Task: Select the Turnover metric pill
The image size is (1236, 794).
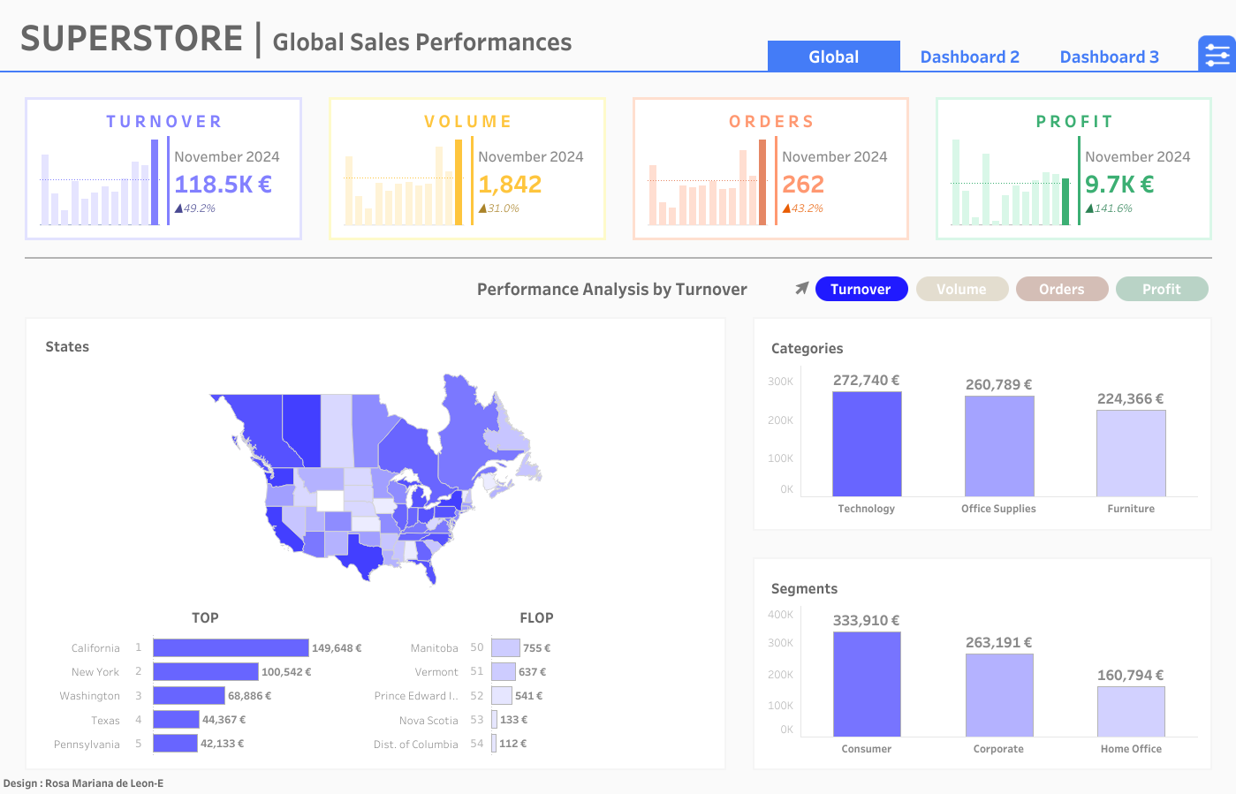Action: click(861, 289)
